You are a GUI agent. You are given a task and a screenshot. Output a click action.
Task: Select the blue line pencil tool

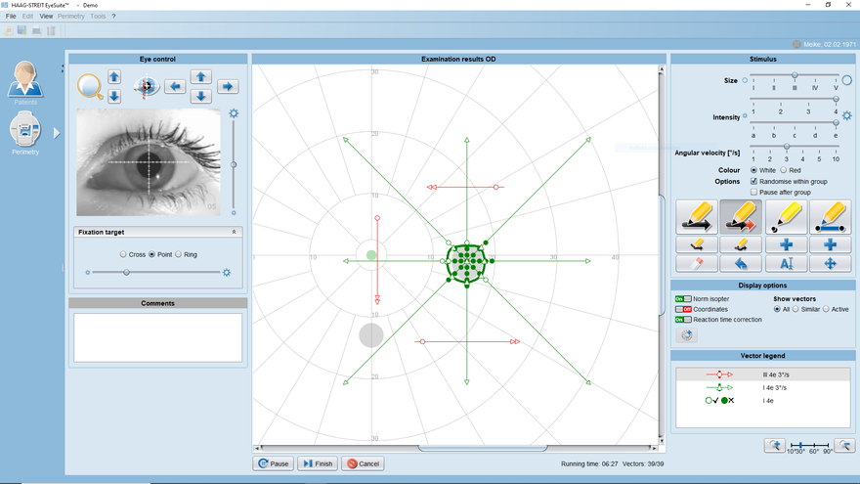[830, 214]
